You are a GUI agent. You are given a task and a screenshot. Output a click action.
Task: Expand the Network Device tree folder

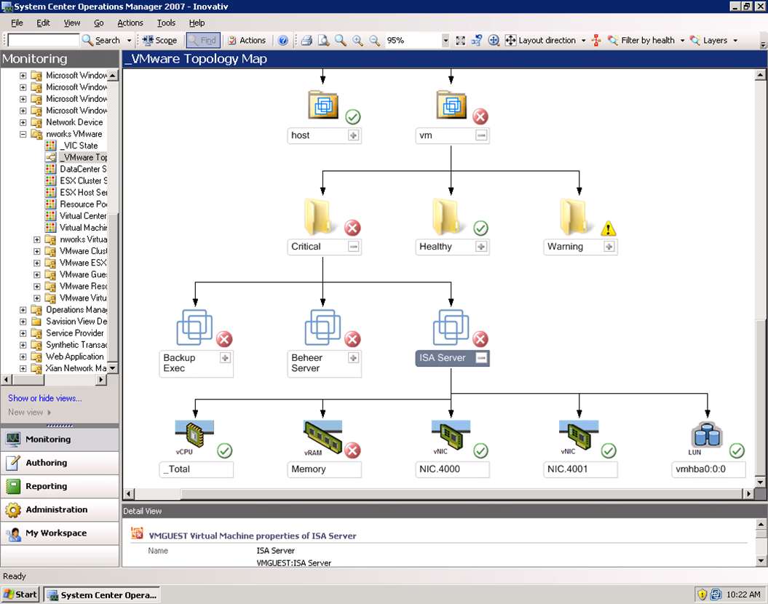pos(23,122)
